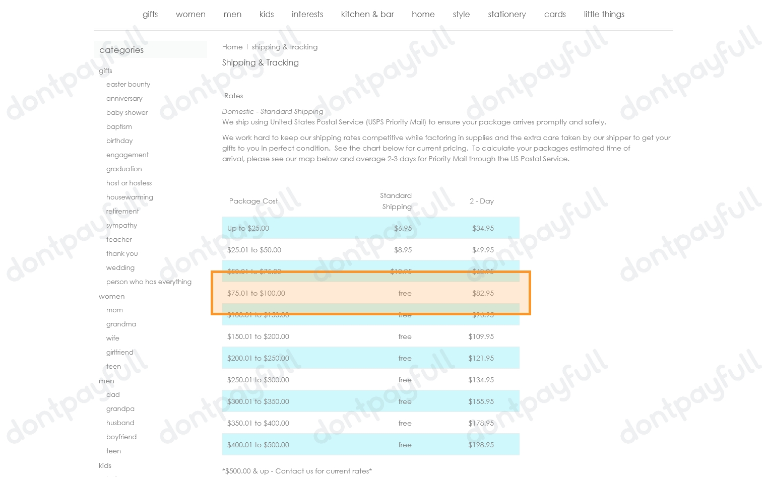Click the $34.95 two-day price
This screenshot has width=767, height=477.
[483, 228]
